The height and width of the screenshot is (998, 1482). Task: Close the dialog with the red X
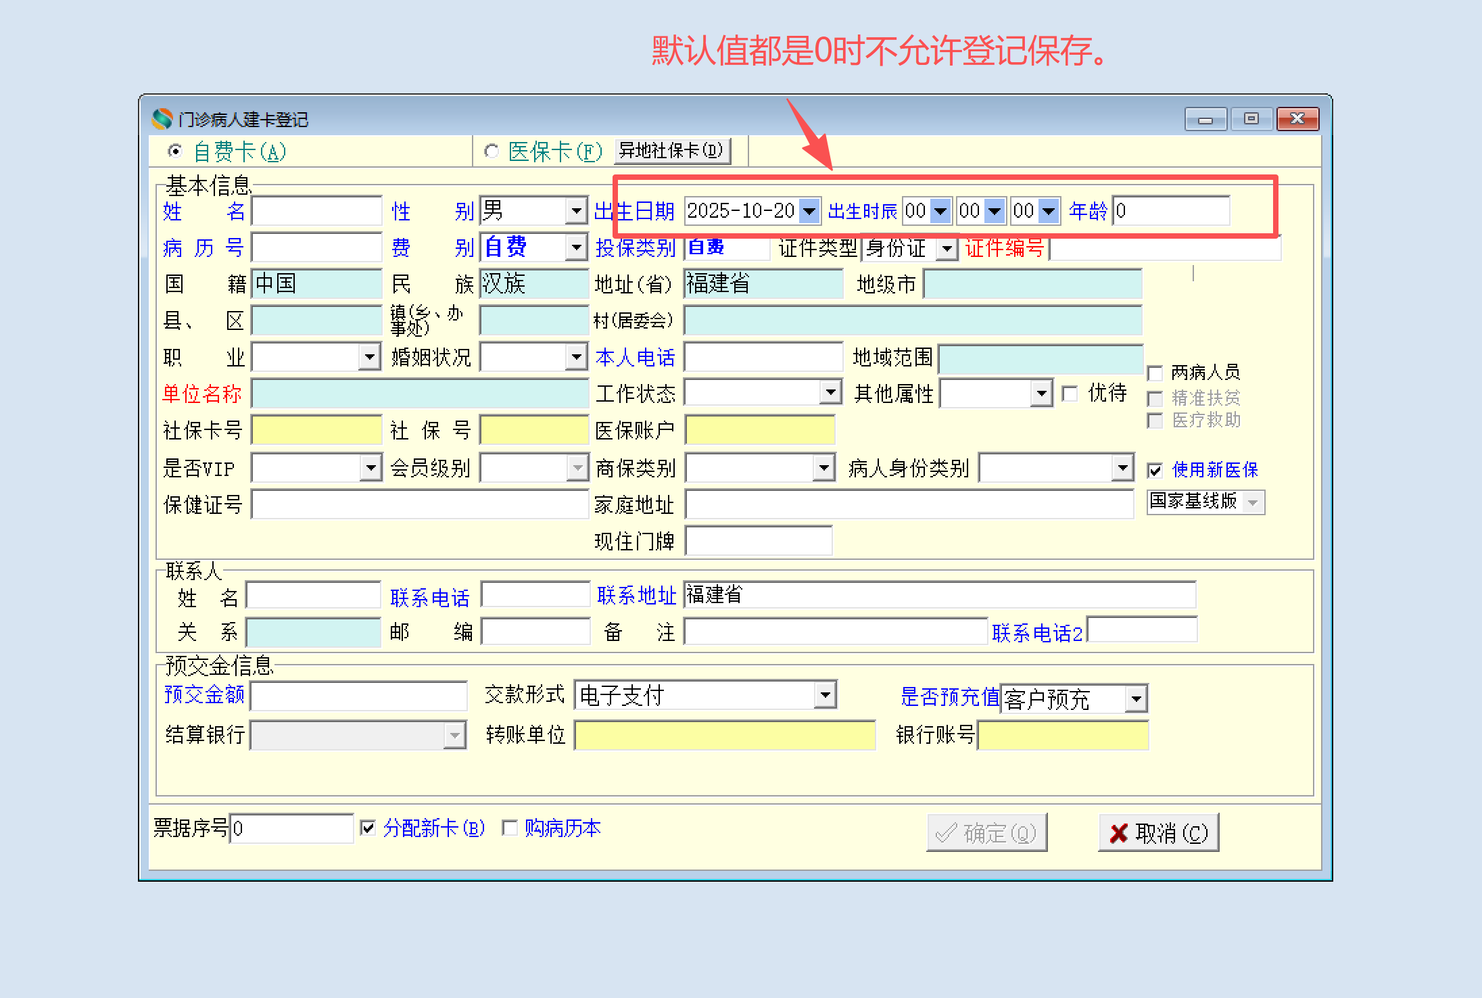tap(1297, 119)
